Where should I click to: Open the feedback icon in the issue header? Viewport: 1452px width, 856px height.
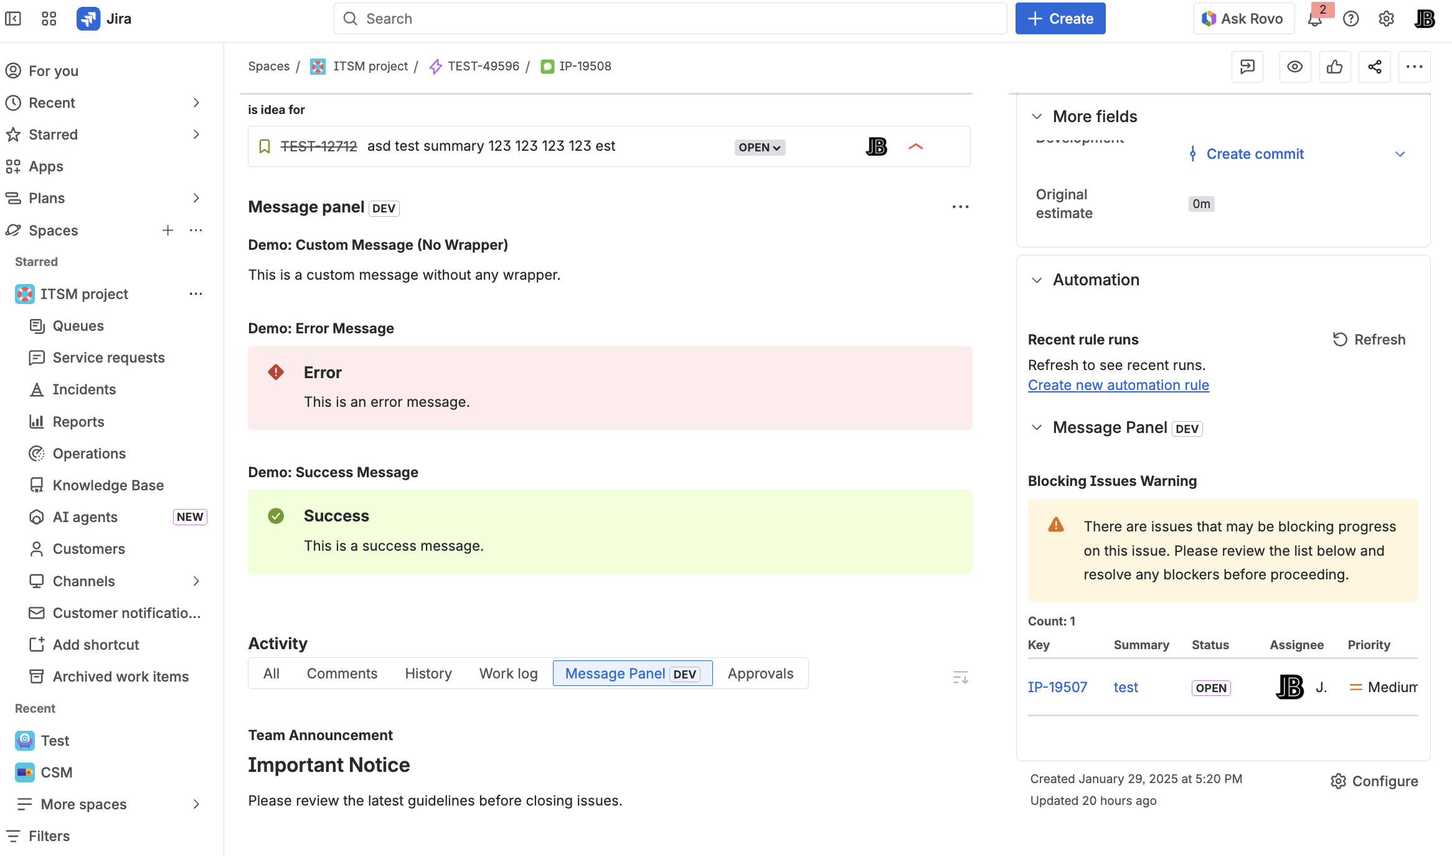pyautogui.click(x=1247, y=67)
